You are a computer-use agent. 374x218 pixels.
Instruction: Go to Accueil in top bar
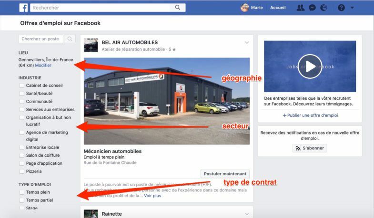click(x=278, y=8)
